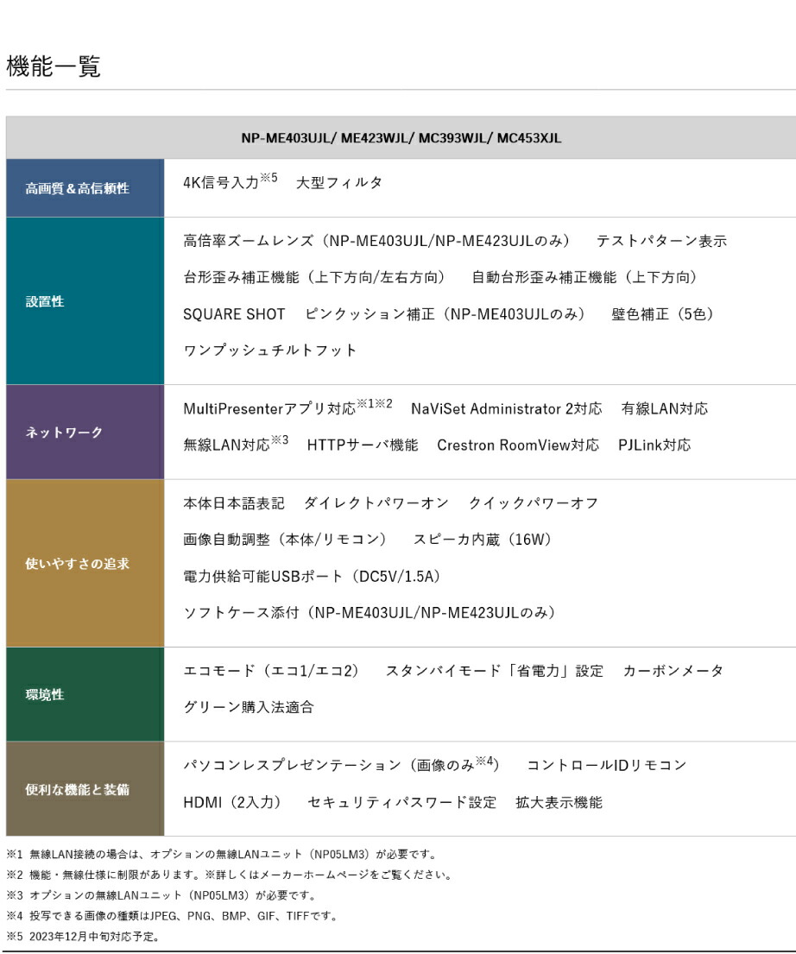Click エコモード（エコ1/エコ2） entry
Viewport: 796px width, 954px height.
[271, 671]
